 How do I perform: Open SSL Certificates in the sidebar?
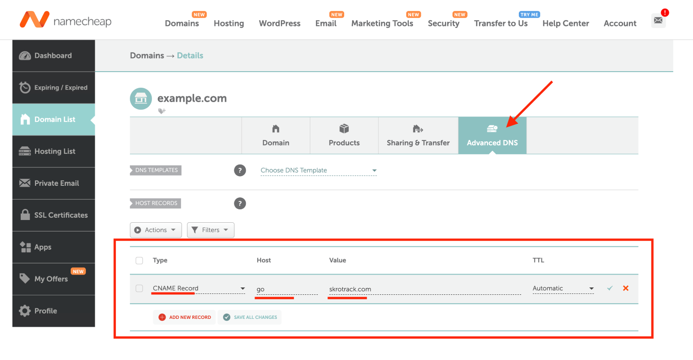click(x=54, y=215)
